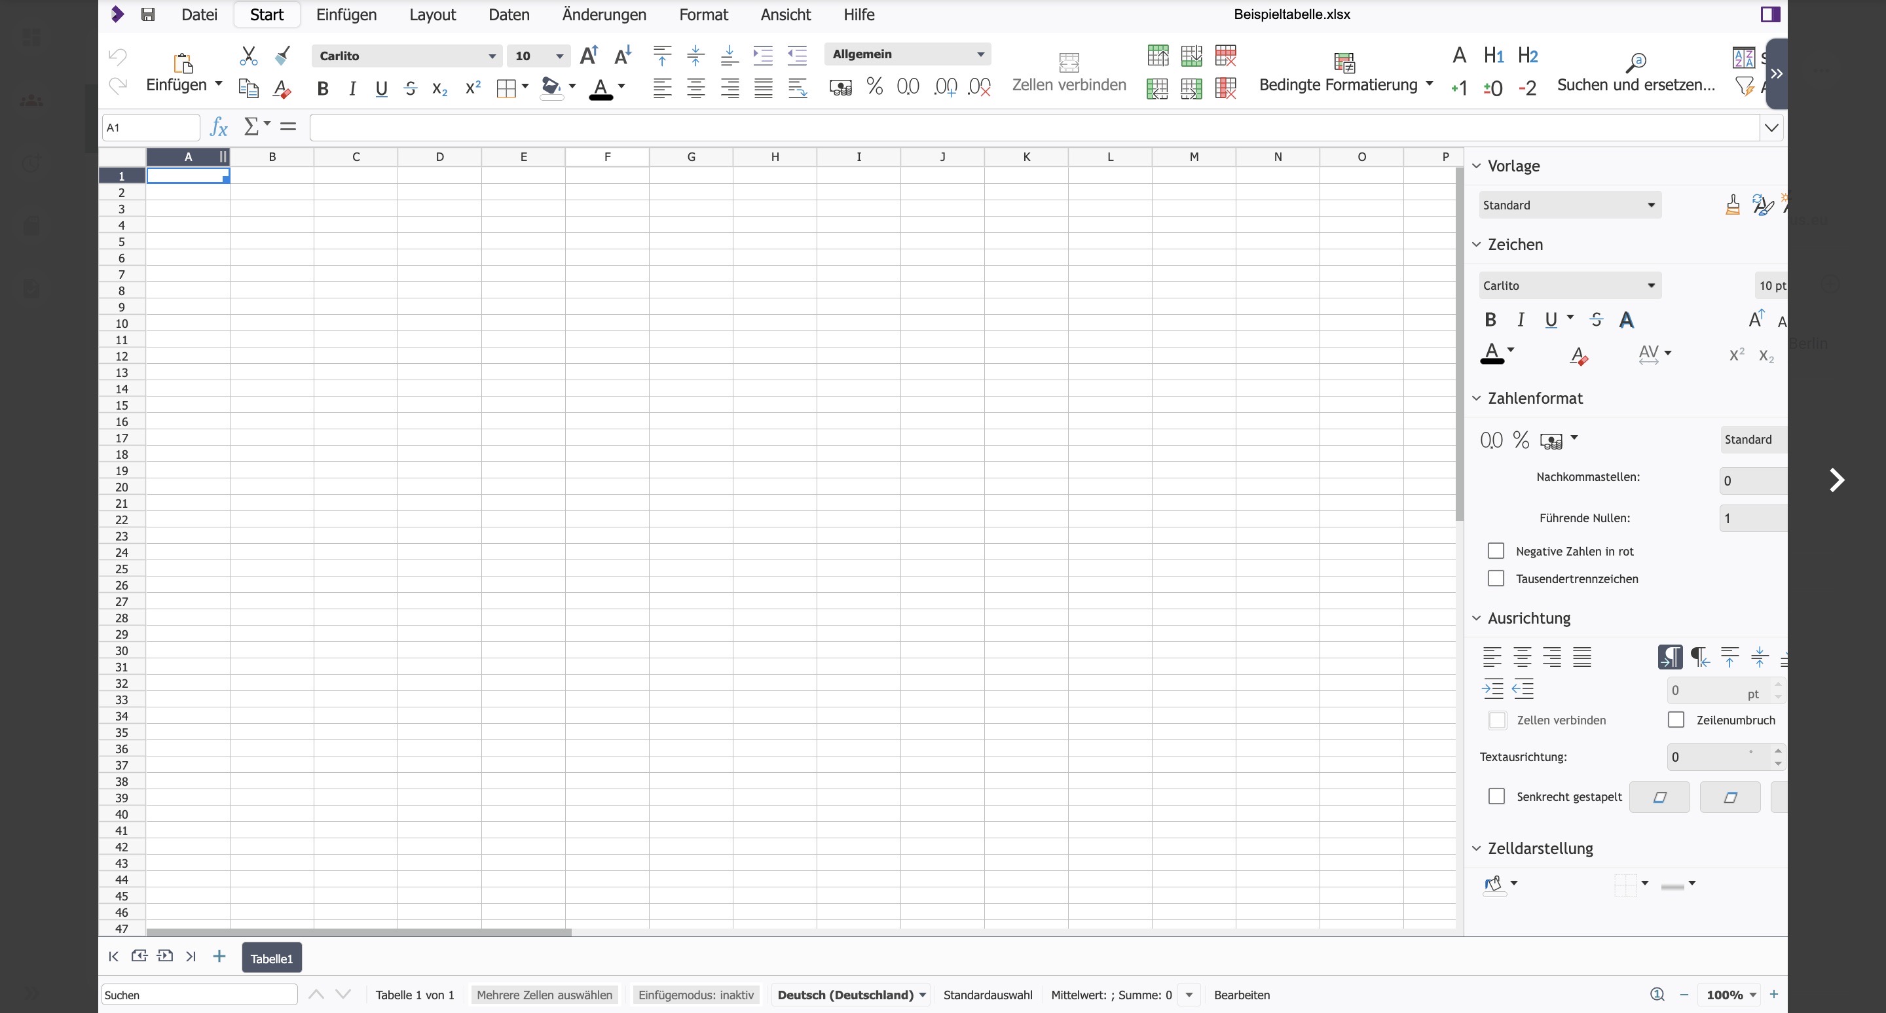The width and height of the screenshot is (1886, 1013).
Task: Click the cell background color bucket
Action: click(551, 88)
